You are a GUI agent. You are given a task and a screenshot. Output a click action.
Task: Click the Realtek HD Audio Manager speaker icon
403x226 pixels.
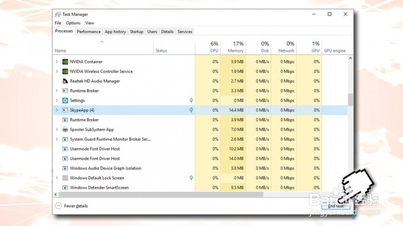[x=65, y=81]
